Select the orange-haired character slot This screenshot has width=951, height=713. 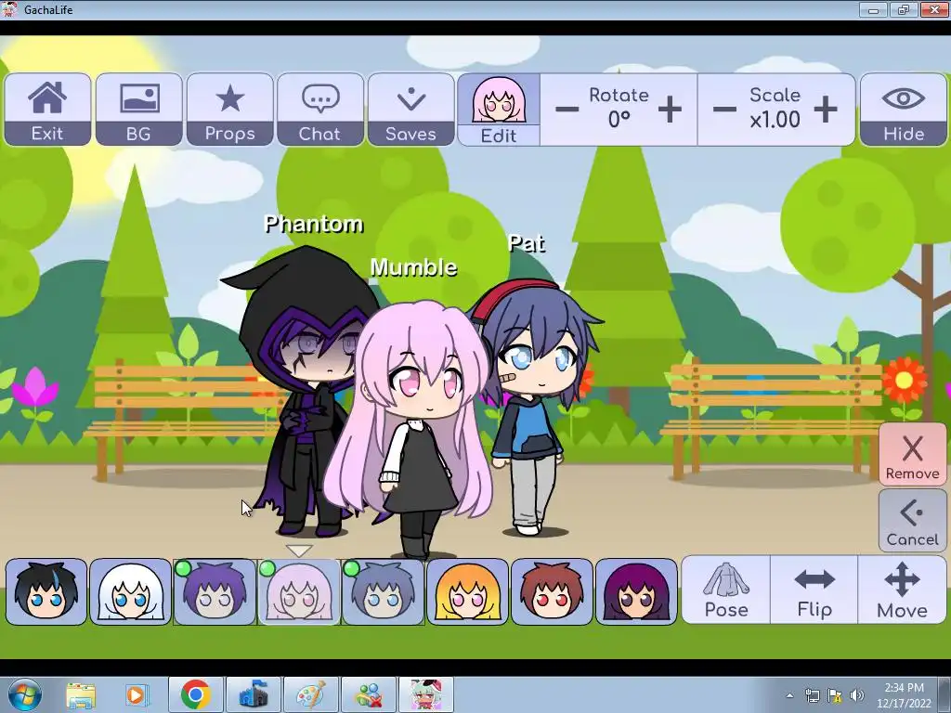(468, 591)
